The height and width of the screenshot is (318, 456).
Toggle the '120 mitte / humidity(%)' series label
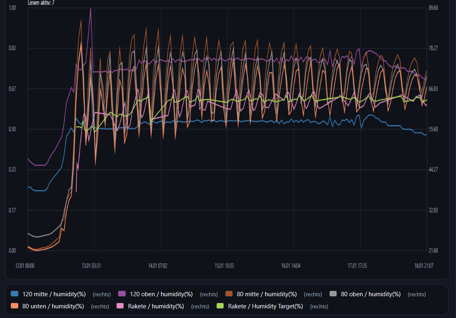click(54, 294)
